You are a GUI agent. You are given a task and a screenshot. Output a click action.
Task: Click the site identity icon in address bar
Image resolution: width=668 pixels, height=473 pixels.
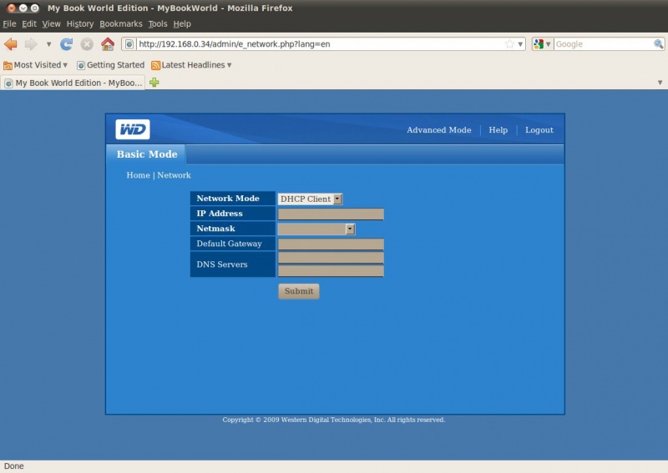(x=129, y=44)
